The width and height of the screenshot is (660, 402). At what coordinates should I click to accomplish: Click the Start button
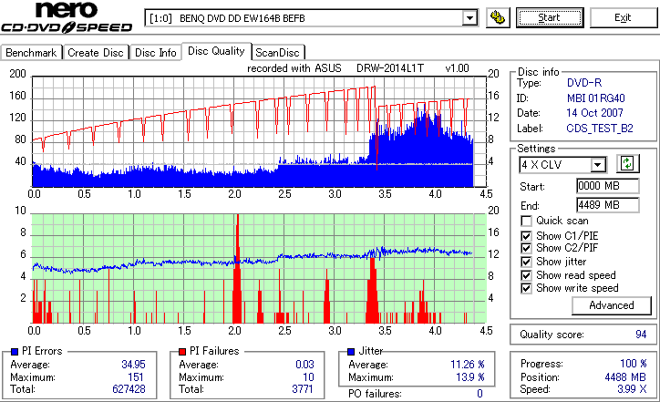click(x=550, y=17)
